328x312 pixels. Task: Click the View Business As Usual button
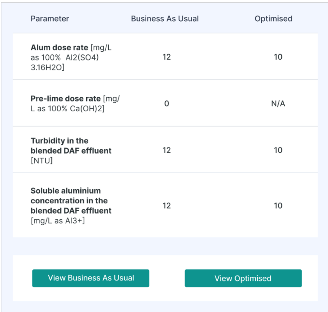(90, 278)
